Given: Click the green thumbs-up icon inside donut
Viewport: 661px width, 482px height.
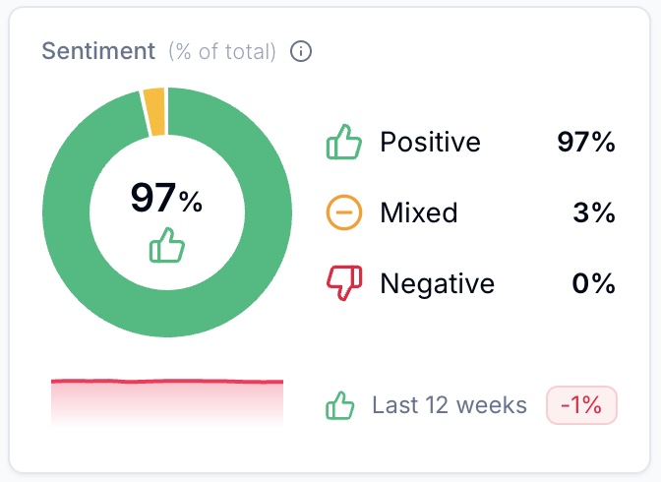Looking at the screenshot, I should (x=167, y=246).
